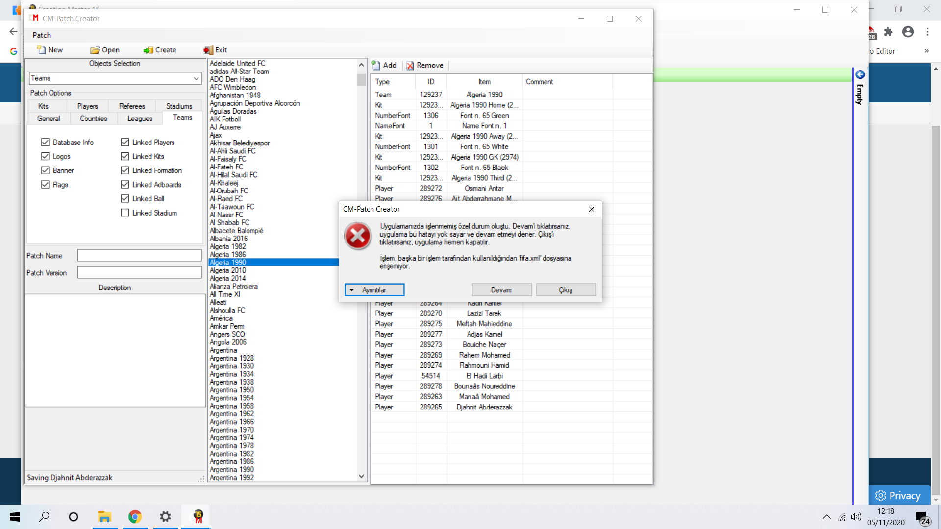Open the Patch menu
Viewport: 941px width, 529px height.
pos(42,35)
